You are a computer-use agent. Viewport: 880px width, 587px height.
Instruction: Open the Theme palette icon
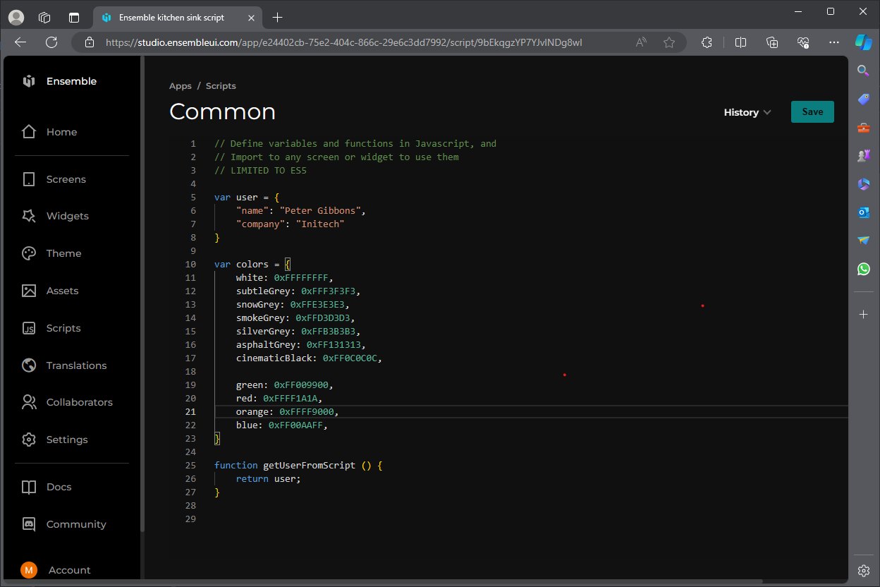29,253
